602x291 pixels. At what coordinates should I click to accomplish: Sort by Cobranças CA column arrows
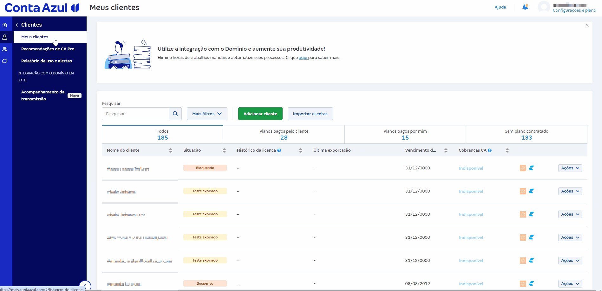coord(507,150)
